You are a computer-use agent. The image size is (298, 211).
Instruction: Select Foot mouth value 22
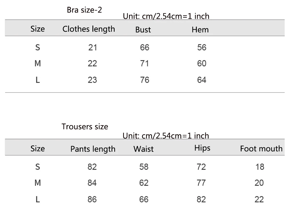(259, 200)
